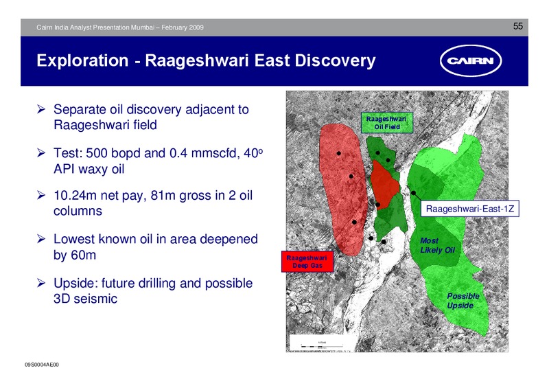The height and width of the screenshot is (388, 549).
Task: Click the bullet 'Lowest known oil in area deepened'
Action: (156, 247)
